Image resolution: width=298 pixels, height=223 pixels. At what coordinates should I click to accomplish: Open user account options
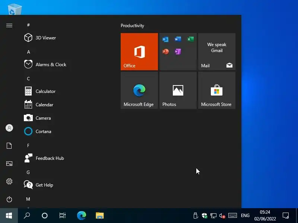tap(9, 128)
